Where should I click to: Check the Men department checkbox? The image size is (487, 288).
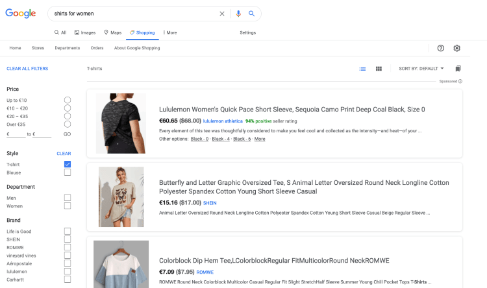tap(68, 198)
